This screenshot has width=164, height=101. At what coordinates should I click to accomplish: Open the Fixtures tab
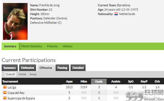pos(52,46)
